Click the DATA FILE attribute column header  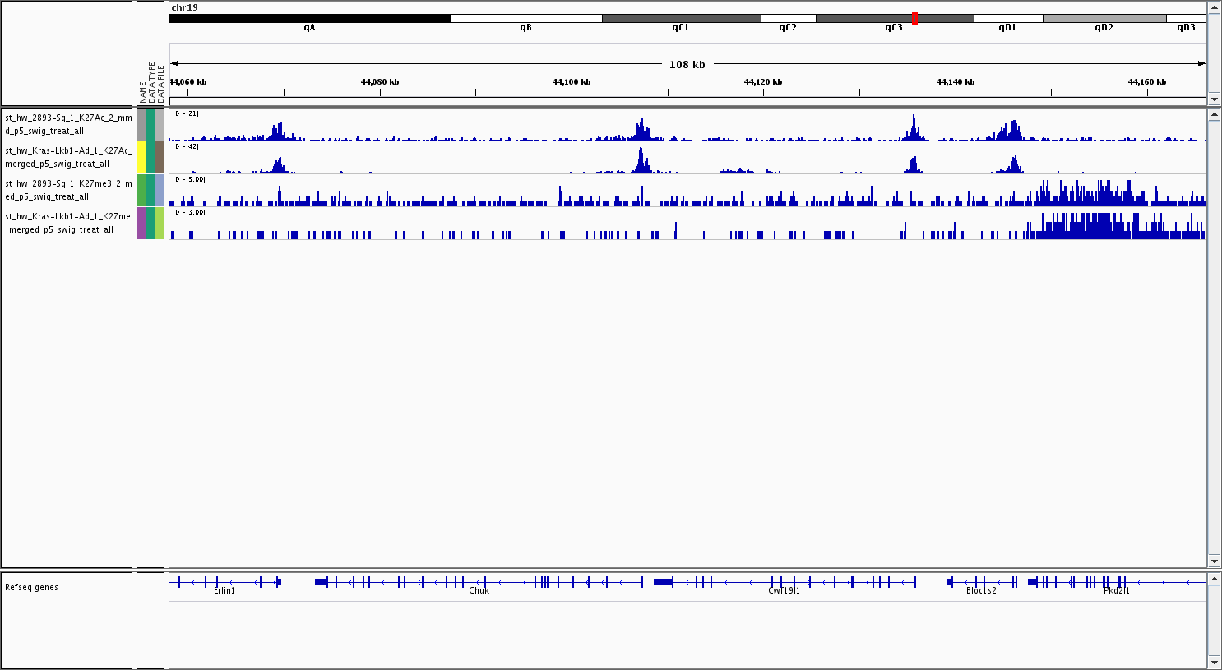[x=161, y=82]
